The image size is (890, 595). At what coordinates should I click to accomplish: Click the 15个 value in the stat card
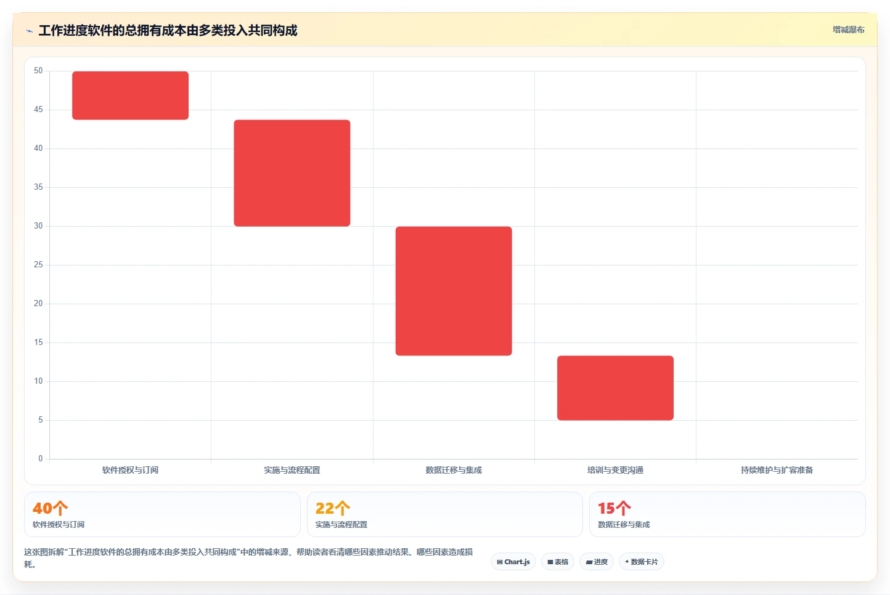614,508
